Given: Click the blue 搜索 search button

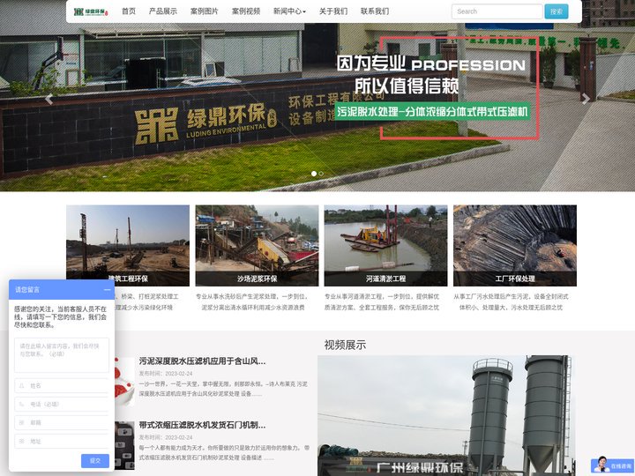Looking at the screenshot, I should point(556,11).
